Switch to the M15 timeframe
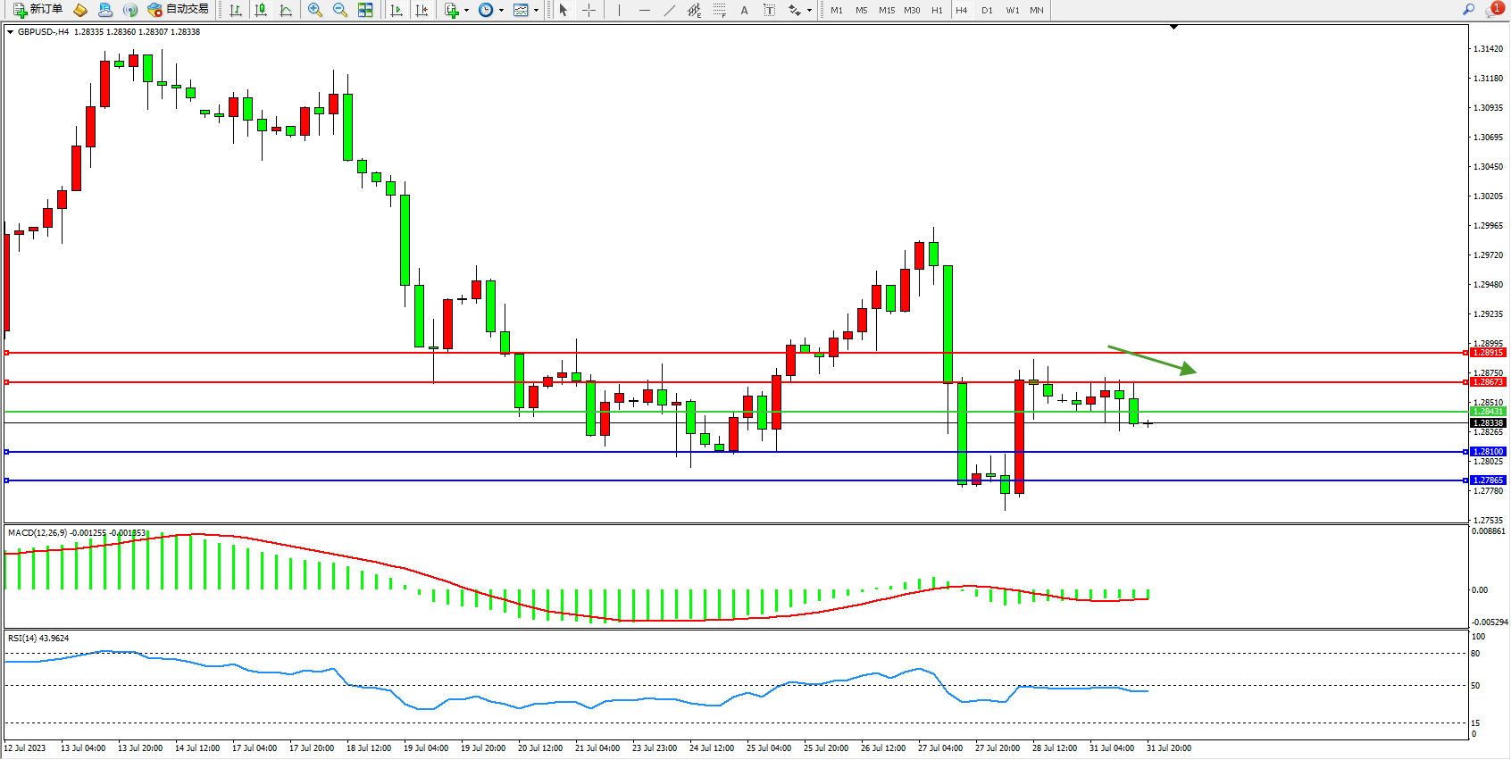Viewport: 1511px width, 760px height. tap(887, 11)
